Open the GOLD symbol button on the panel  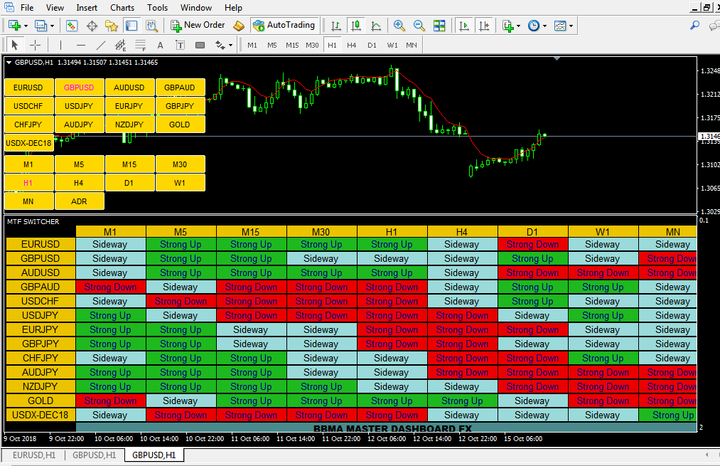click(180, 124)
